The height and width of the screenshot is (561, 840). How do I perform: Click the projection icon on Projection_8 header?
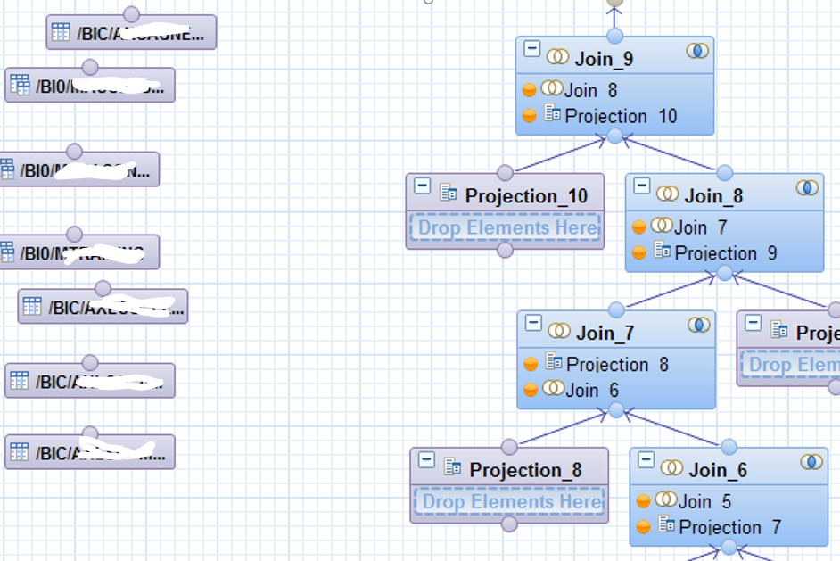point(453,466)
